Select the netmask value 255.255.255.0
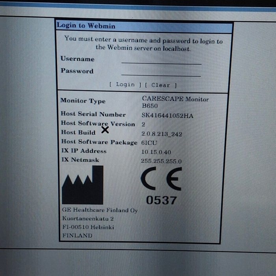 (x=161, y=161)
